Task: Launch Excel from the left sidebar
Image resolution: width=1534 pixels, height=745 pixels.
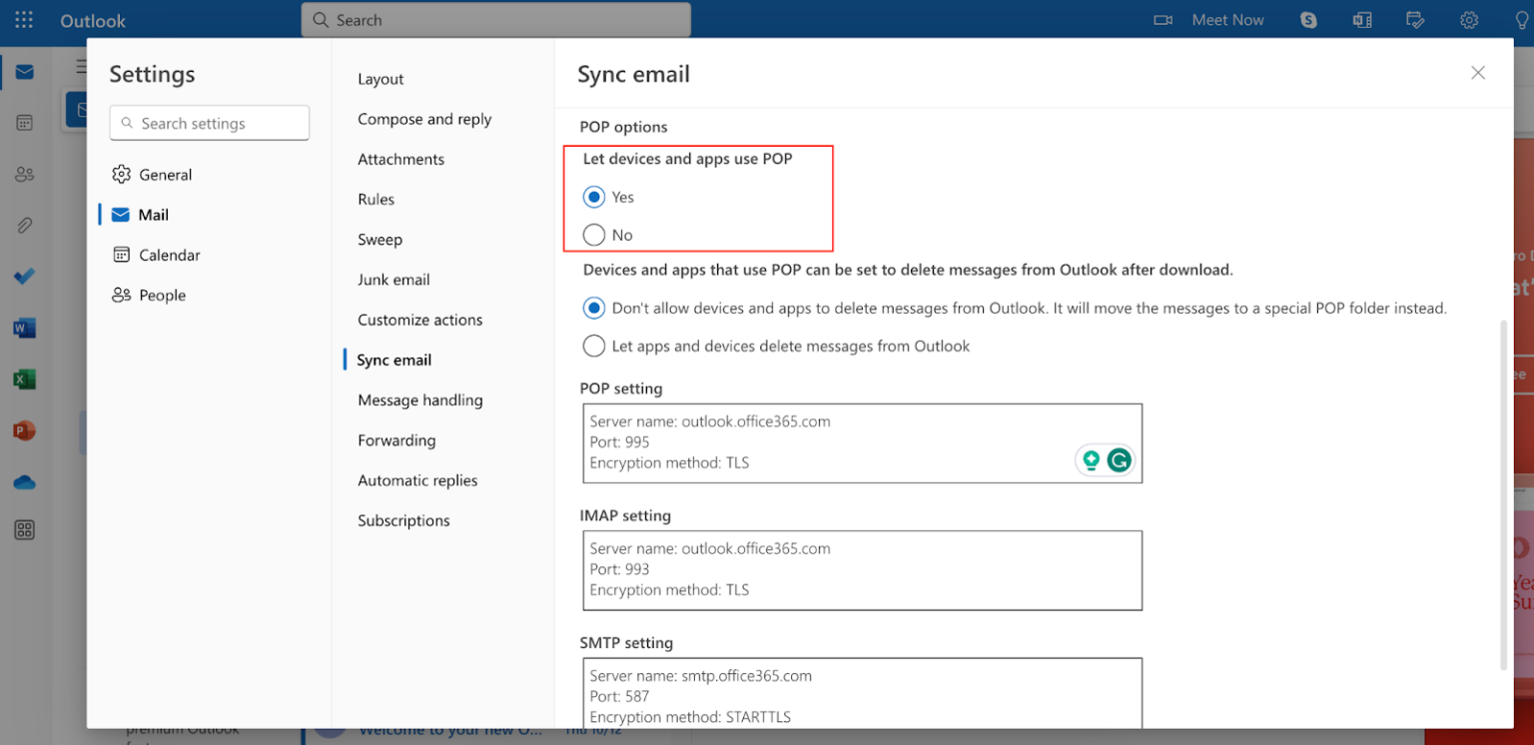Action: pyautogui.click(x=25, y=378)
